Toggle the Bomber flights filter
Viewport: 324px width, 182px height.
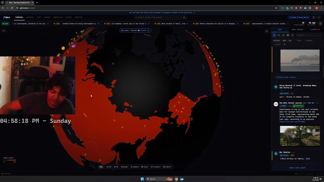pos(125,167)
